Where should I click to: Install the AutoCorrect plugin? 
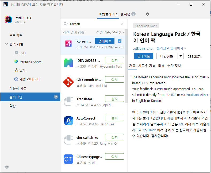(x=114, y=118)
